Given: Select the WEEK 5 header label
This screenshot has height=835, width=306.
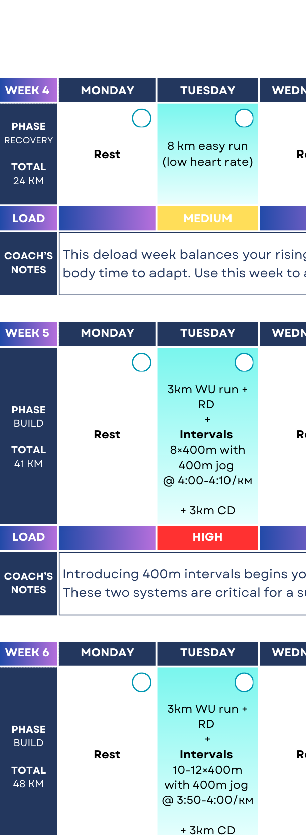Looking at the screenshot, I should pyautogui.click(x=28, y=333).
